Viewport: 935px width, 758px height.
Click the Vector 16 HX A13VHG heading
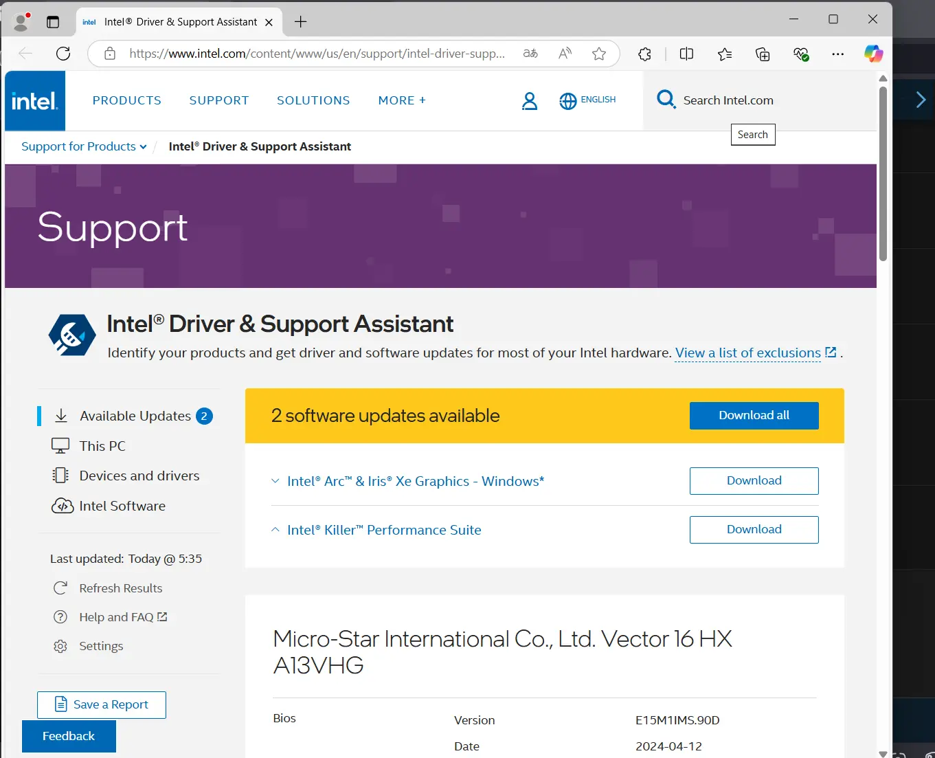point(502,652)
